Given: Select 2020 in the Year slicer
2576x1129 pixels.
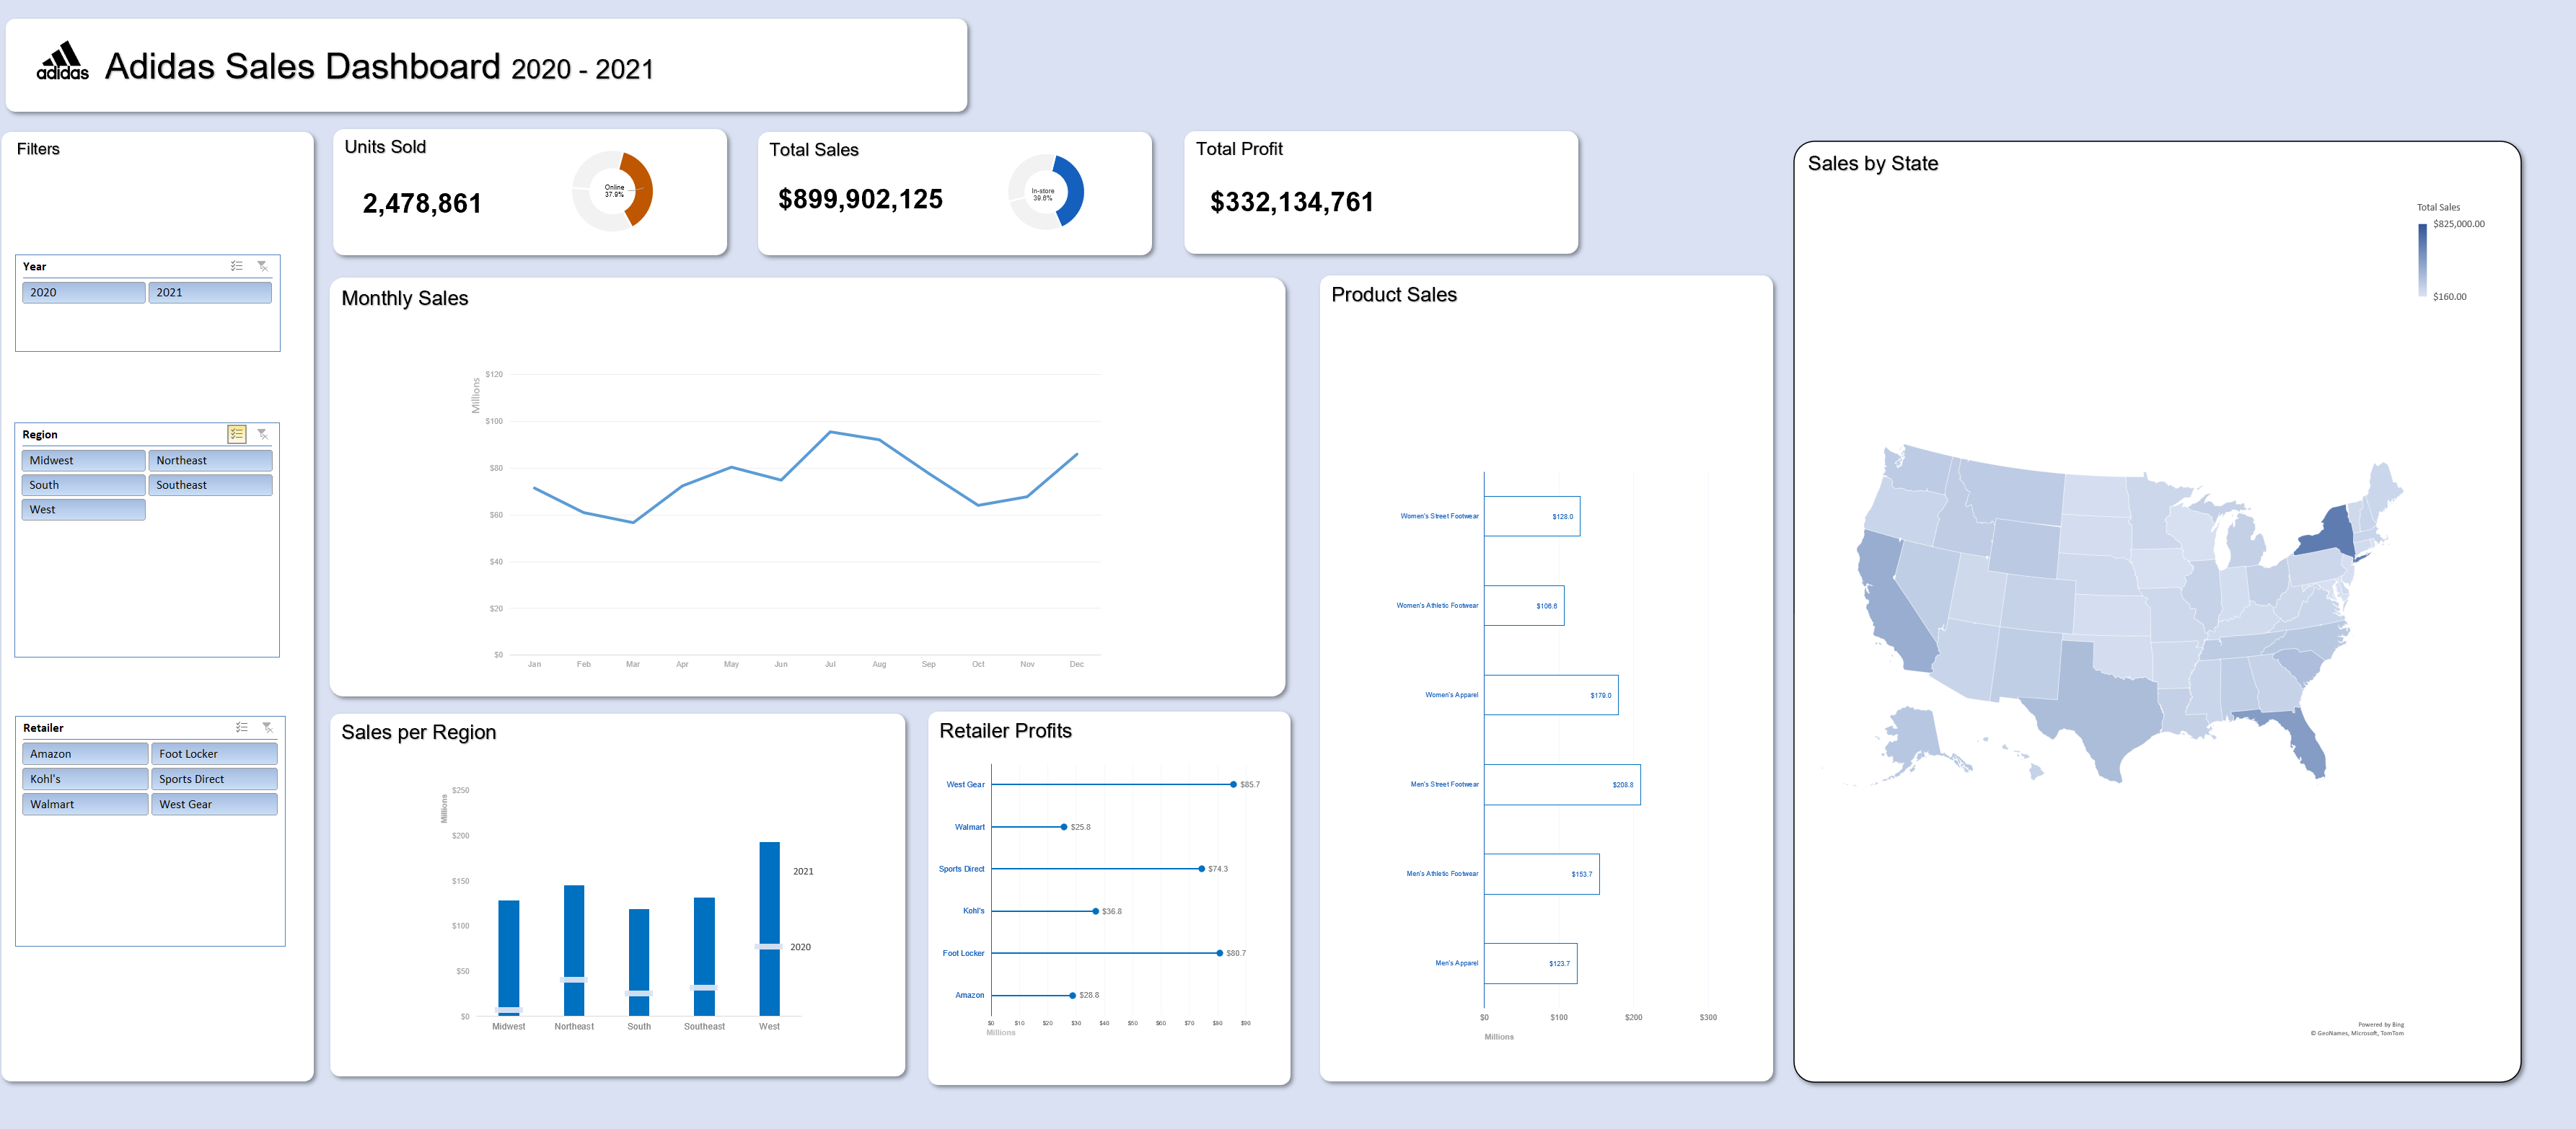Looking at the screenshot, I should click(84, 293).
